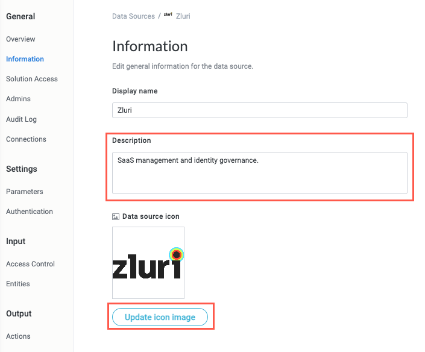Open Solution Access from the sidebar
The image size is (425, 352).
click(x=32, y=79)
